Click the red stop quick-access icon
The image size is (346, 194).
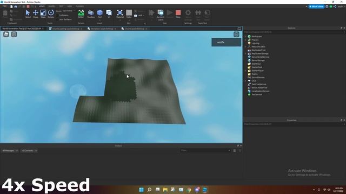(28, 6)
